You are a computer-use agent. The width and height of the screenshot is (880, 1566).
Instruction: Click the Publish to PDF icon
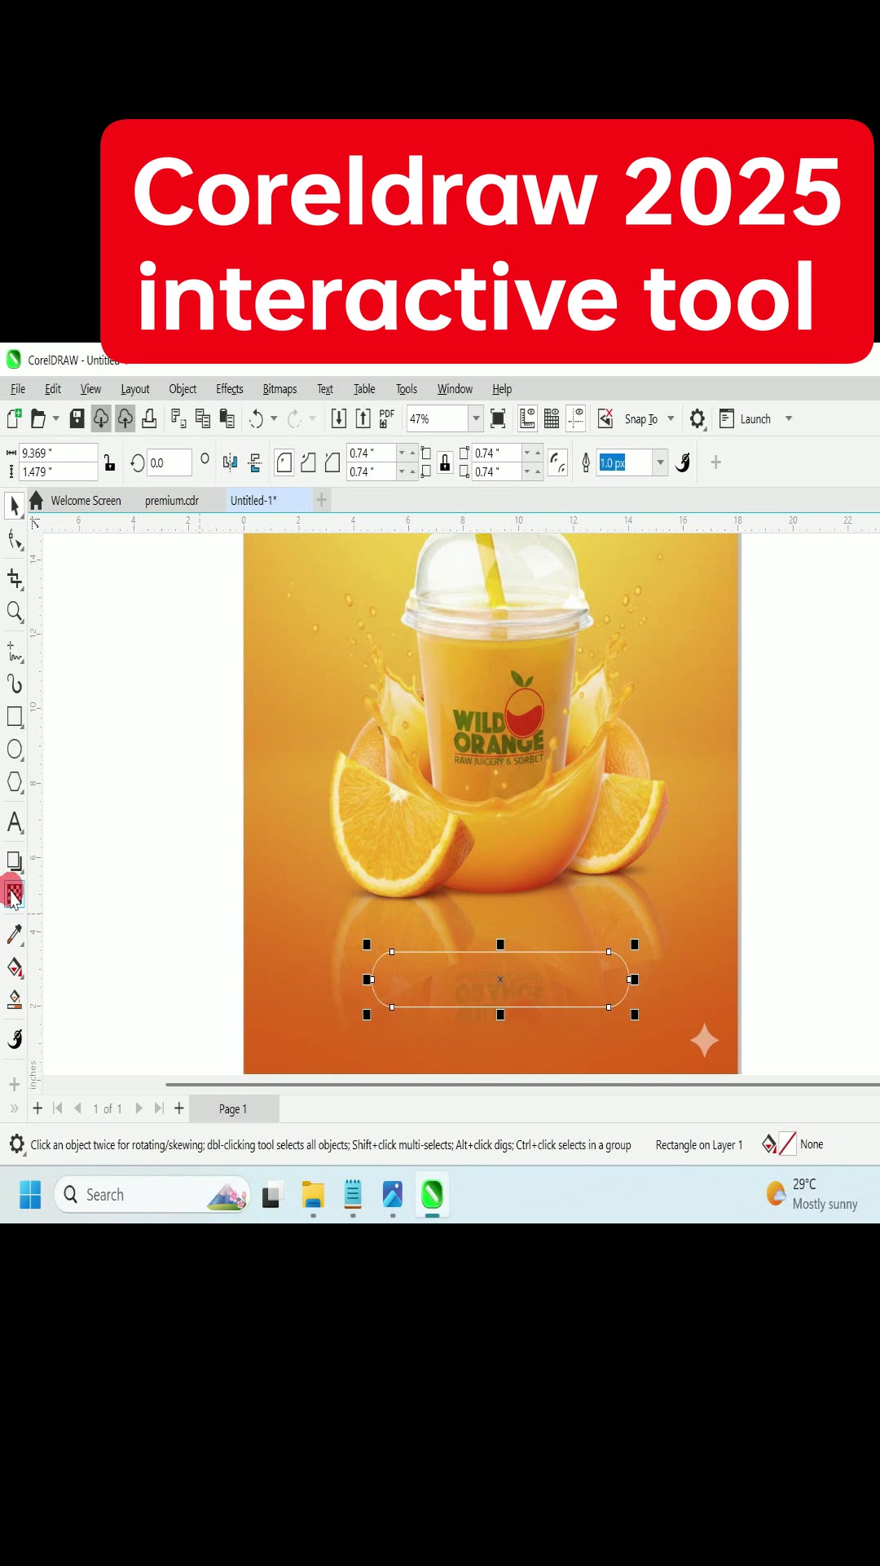(387, 419)
